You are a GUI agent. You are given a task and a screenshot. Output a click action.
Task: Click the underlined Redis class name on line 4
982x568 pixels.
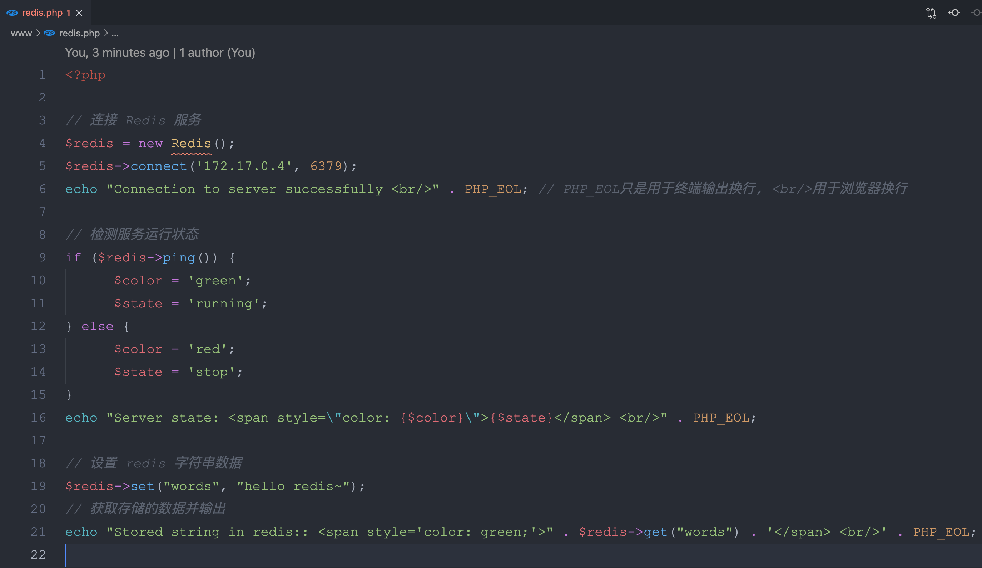pos(190,143)
